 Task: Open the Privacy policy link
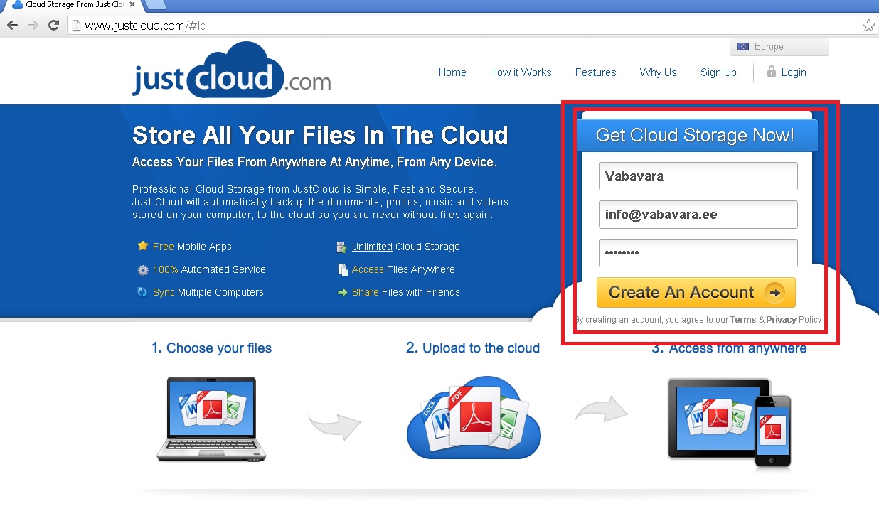tap(781, 320)
